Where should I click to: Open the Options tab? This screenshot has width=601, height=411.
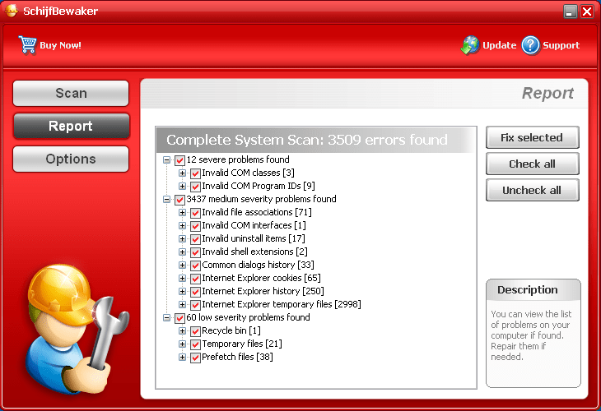71,159
